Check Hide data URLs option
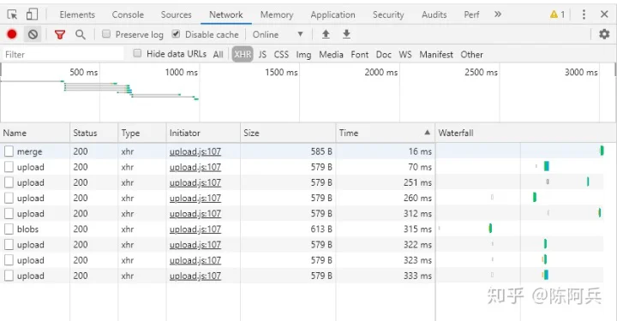The height and width of the screenshot is (321, 617). tap(137, 53)
